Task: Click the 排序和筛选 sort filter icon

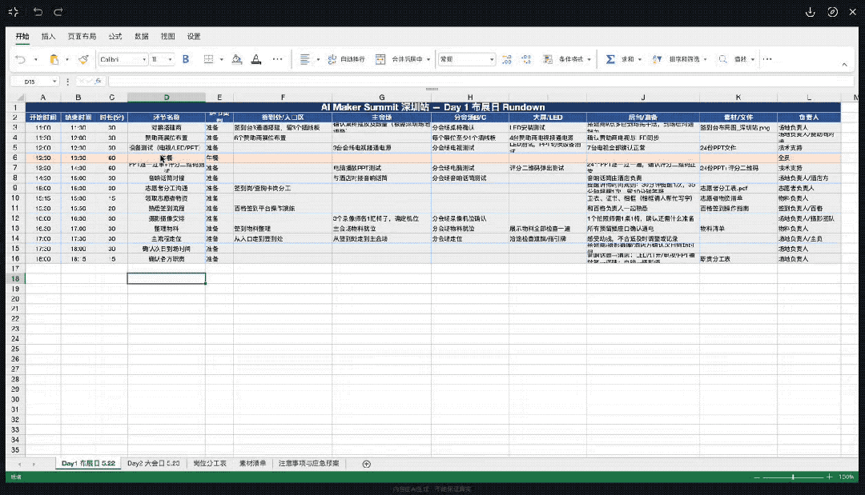Action: (657, 59)
